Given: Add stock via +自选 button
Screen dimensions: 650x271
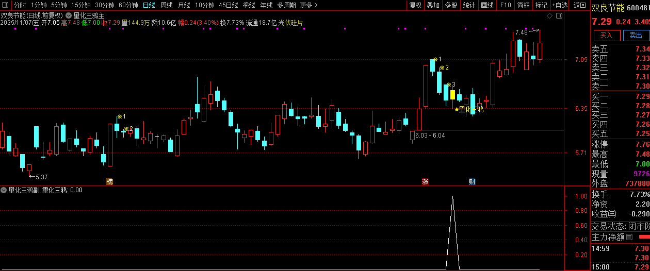Looking at the screenshot, I should [x=559, y=5].
